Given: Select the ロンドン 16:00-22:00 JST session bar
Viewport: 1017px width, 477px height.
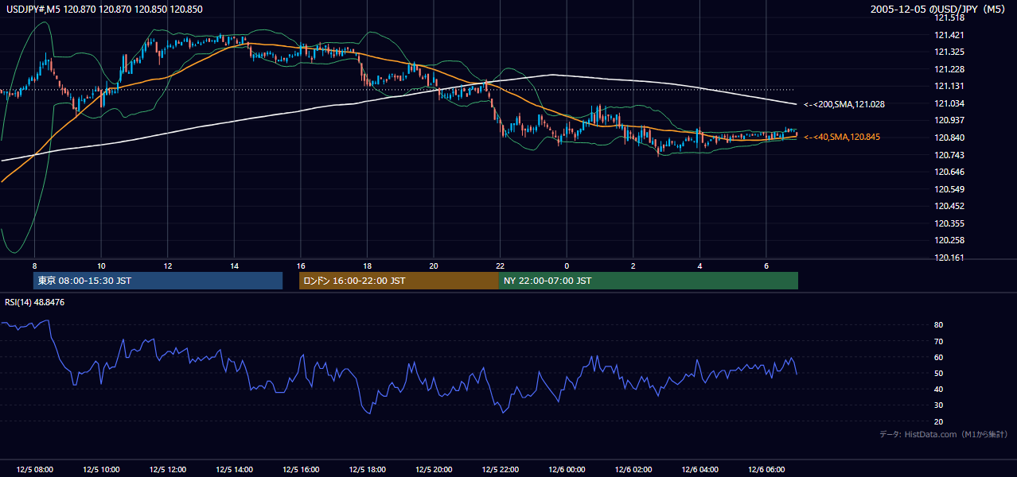Looking at the screenshot, I should [x=399, y=281].
